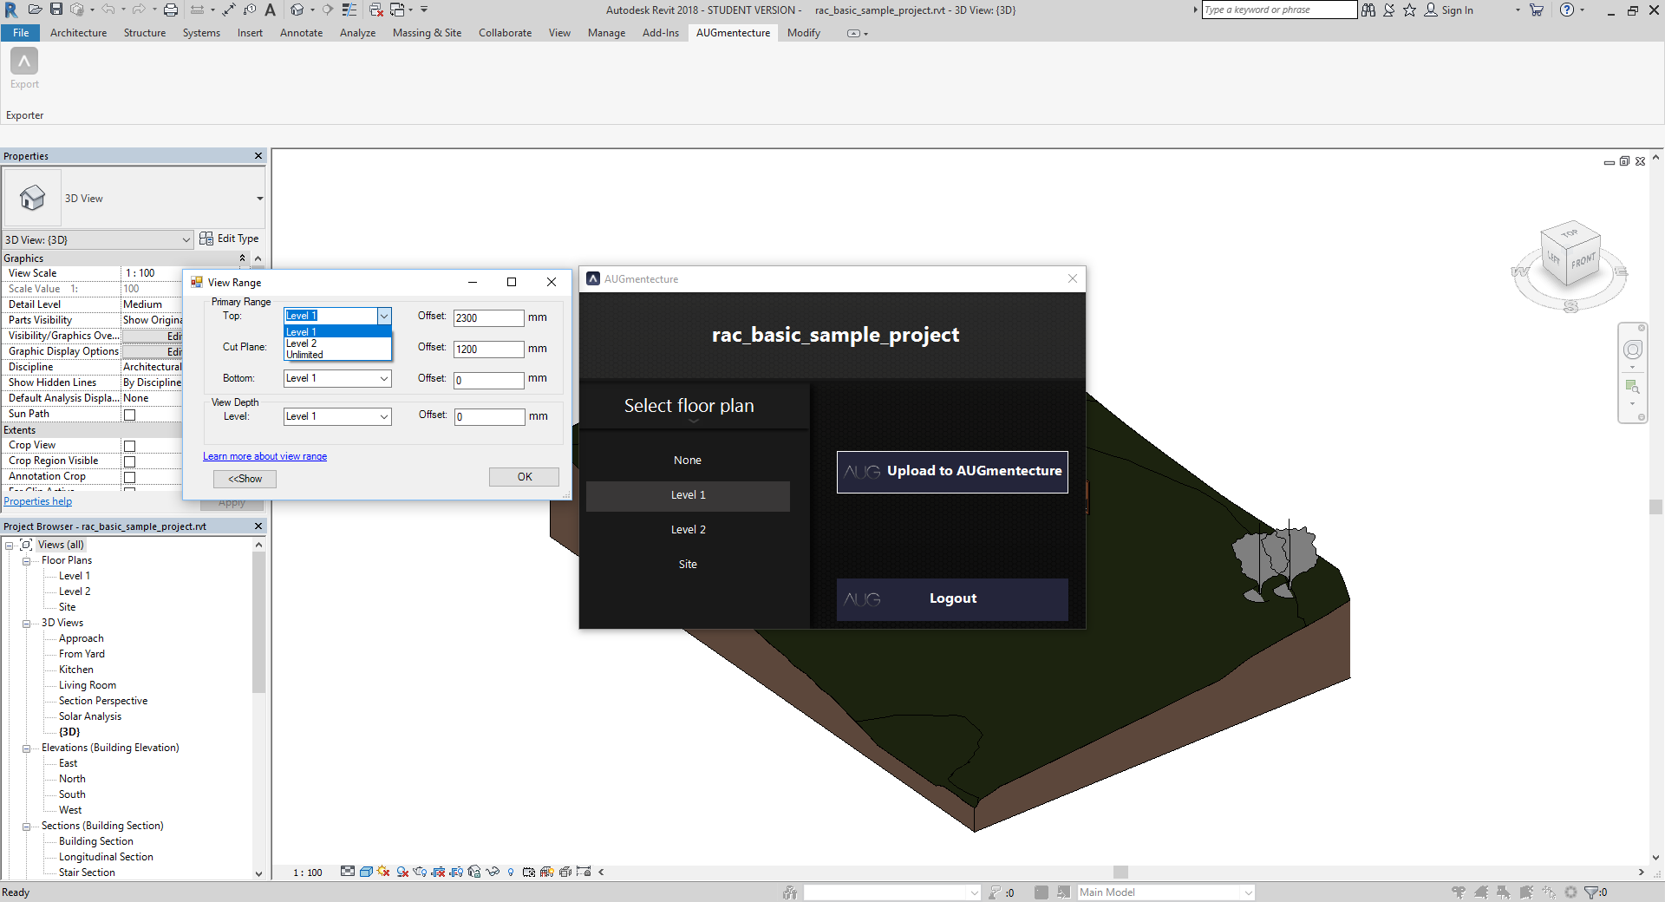This screenshot has height=902, width=1665.
Task: Click the binoculars search icon
Action: (1368, 10)
